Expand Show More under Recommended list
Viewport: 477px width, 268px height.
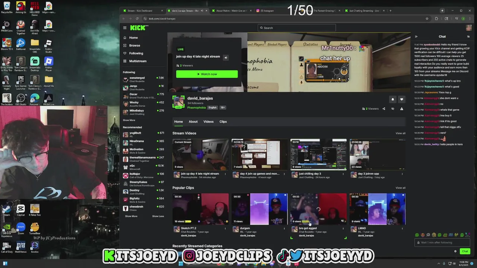pyautogui.click(x=131, y=216)
